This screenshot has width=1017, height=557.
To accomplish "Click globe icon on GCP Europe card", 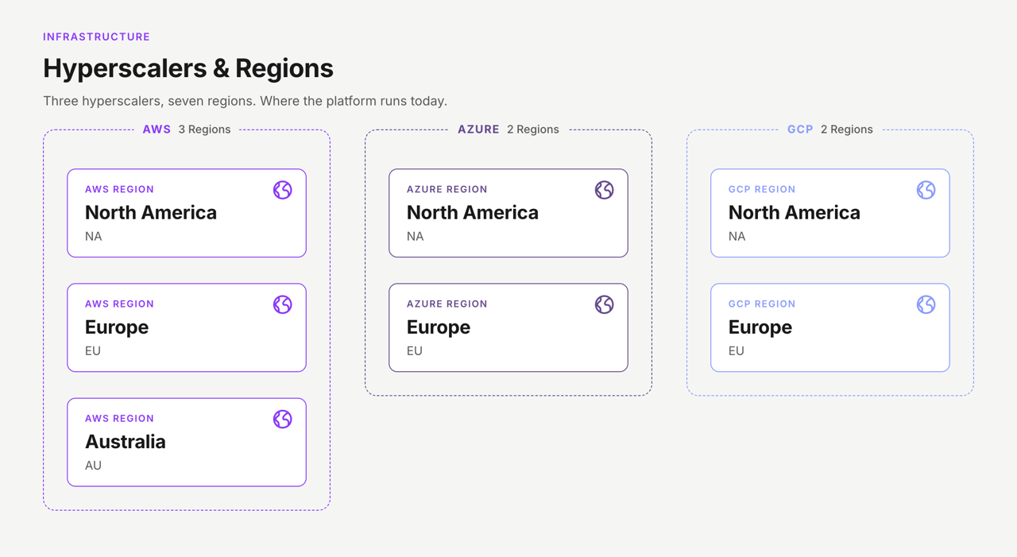I will click(x=926, y=304).
